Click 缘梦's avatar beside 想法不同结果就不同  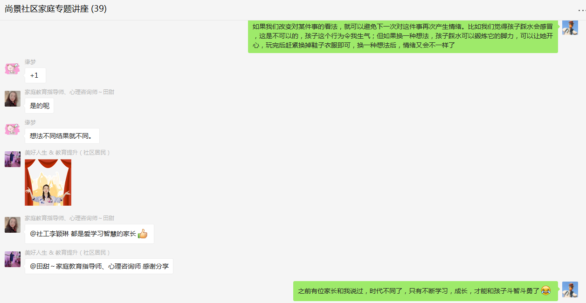coord(13,129)
